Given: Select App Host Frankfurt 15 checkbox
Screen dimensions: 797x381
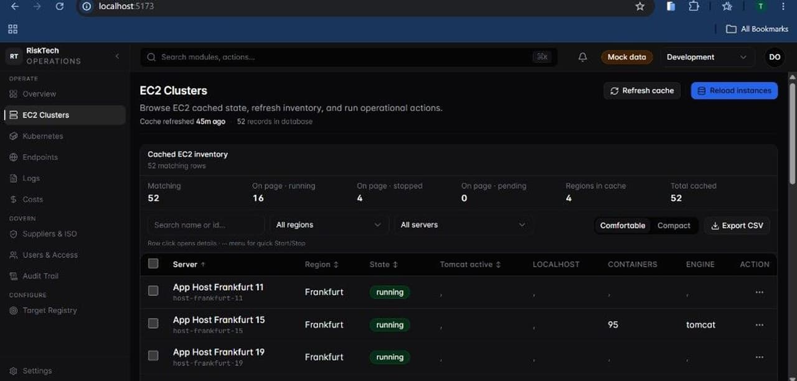Looking at the screenshot, I should pyautogui.click(x=153, y=323).
